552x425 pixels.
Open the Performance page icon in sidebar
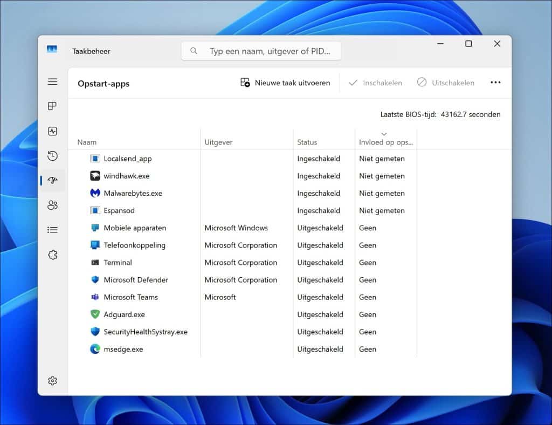[x=52, y=132]
